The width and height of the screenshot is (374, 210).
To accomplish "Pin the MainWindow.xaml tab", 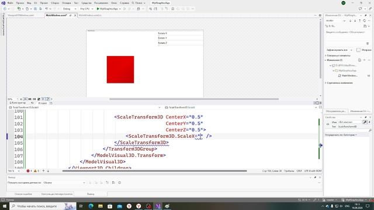I will tap(71, 15).
